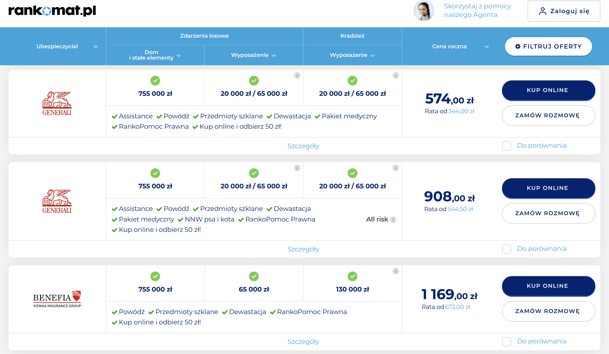Click info icon for theft equipment in 574 zł offer
The image size is (609, 354).
click(396, 75)
